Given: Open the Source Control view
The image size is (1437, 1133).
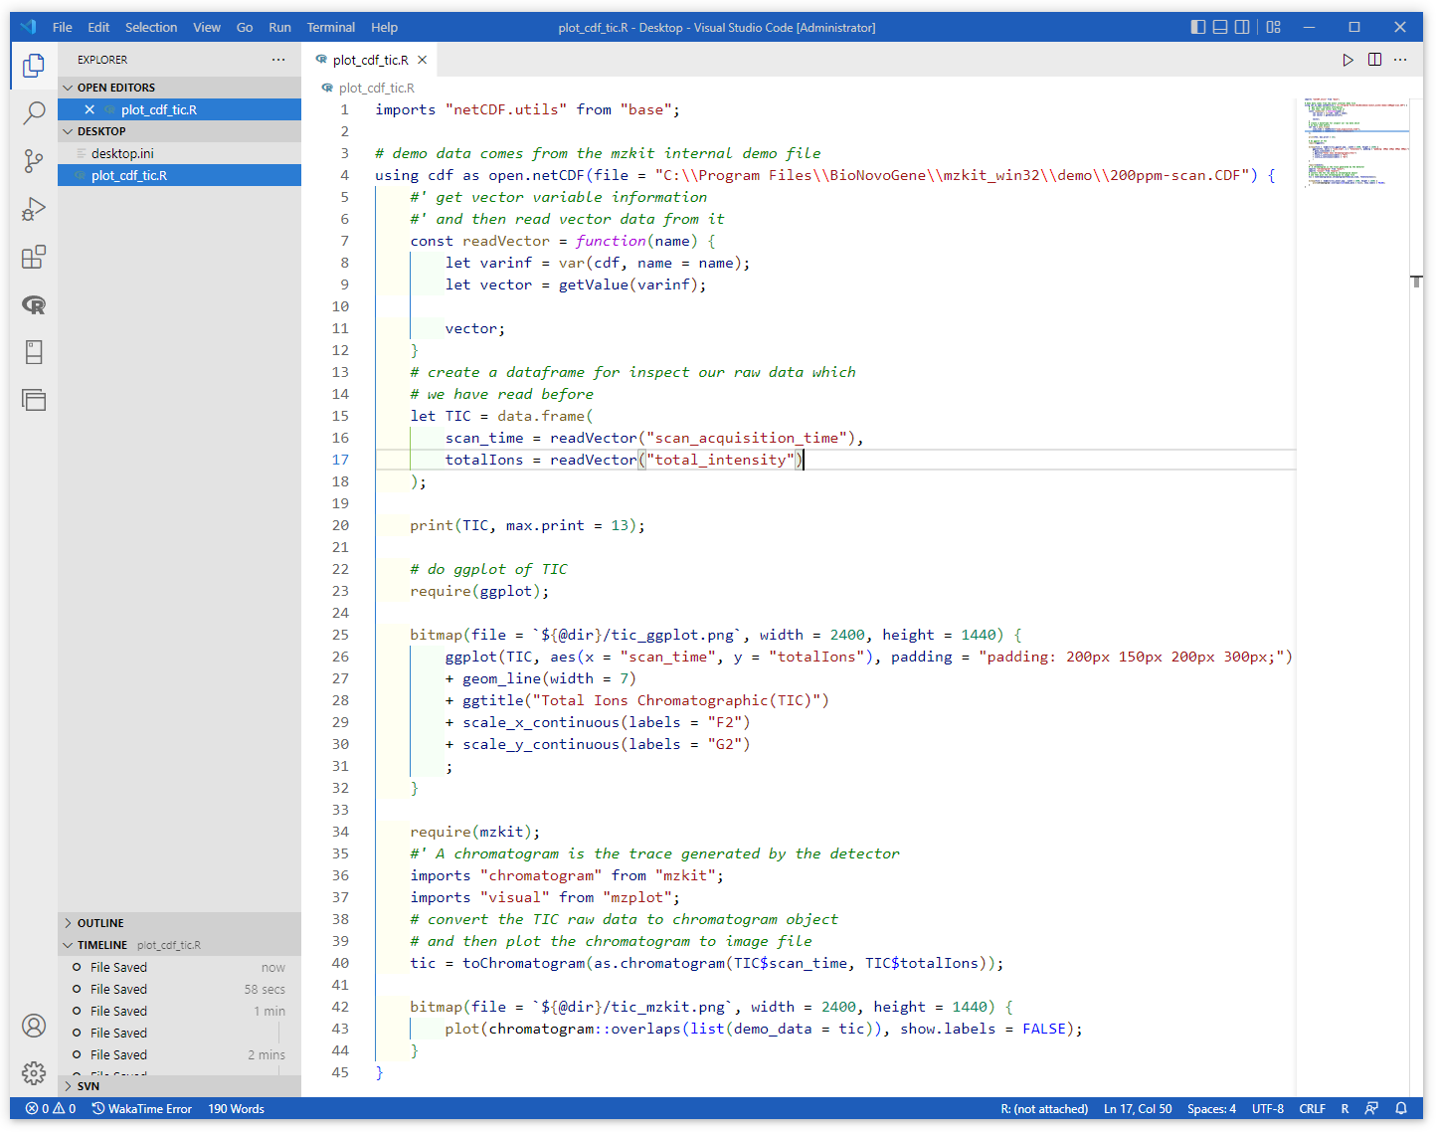Looking at the screenshot, I should point(34,161).
